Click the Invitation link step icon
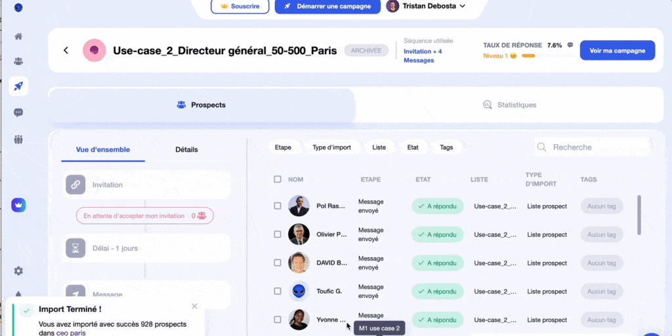 [75, 185]
